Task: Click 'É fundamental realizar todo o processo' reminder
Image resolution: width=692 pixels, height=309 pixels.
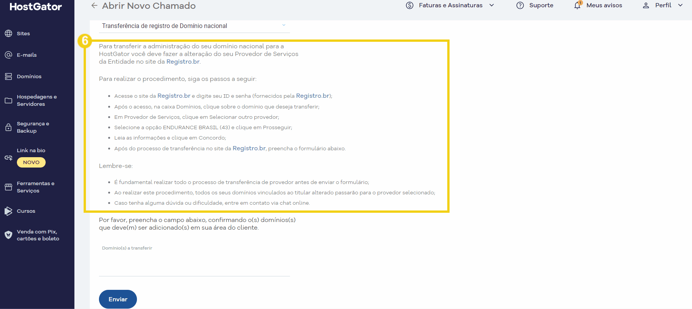Action: point(242,182)
